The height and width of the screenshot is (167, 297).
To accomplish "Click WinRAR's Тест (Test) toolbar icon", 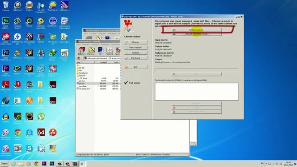I will pyautogui.click(x=101, y=51).
